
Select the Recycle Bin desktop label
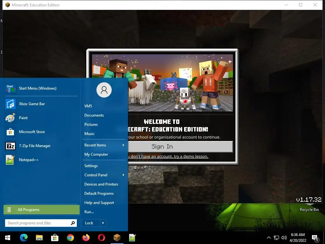[x=309, y=210]
